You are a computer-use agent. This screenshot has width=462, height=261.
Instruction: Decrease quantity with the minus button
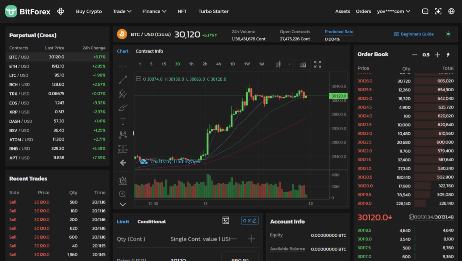234,239
